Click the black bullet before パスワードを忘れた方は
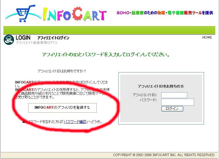 pyautogui.click(x=24, y=122)
